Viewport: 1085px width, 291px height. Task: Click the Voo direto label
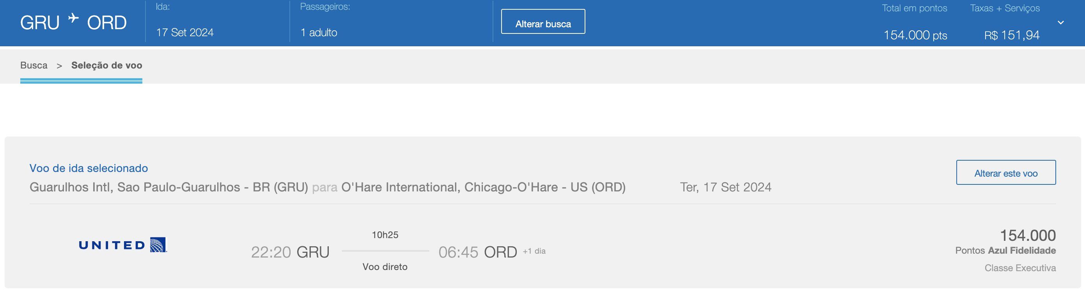tap(385, 266)
